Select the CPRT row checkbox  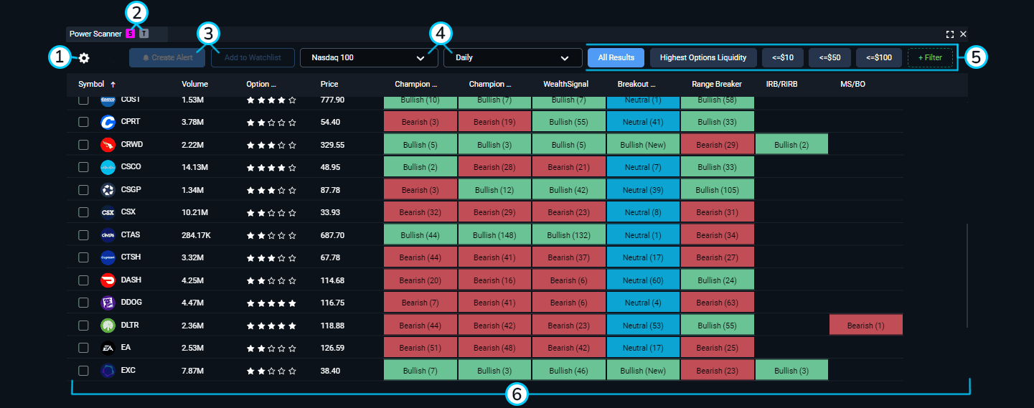click(83, 122)
